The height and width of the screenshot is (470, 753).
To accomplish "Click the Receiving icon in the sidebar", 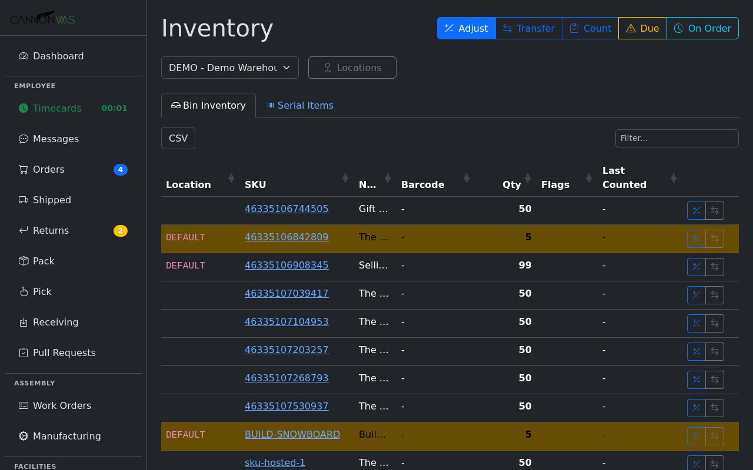I will click(23, 322).
